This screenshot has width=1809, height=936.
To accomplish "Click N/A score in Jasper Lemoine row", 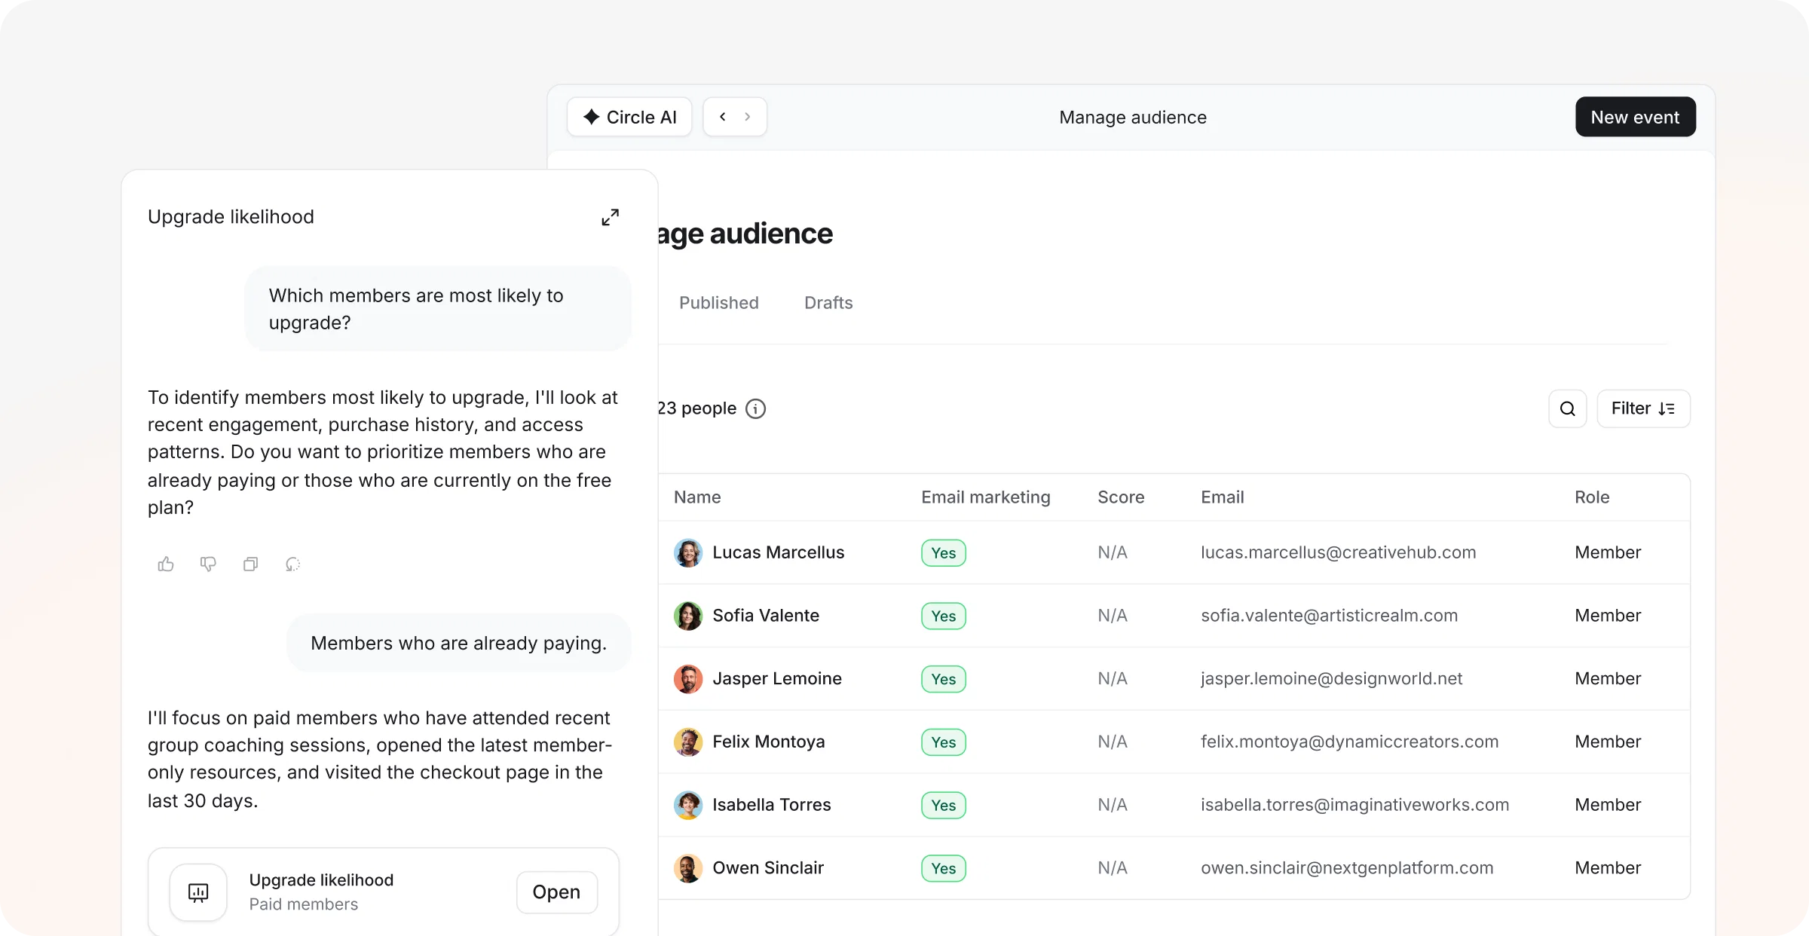I will (x=1113, y=679).
